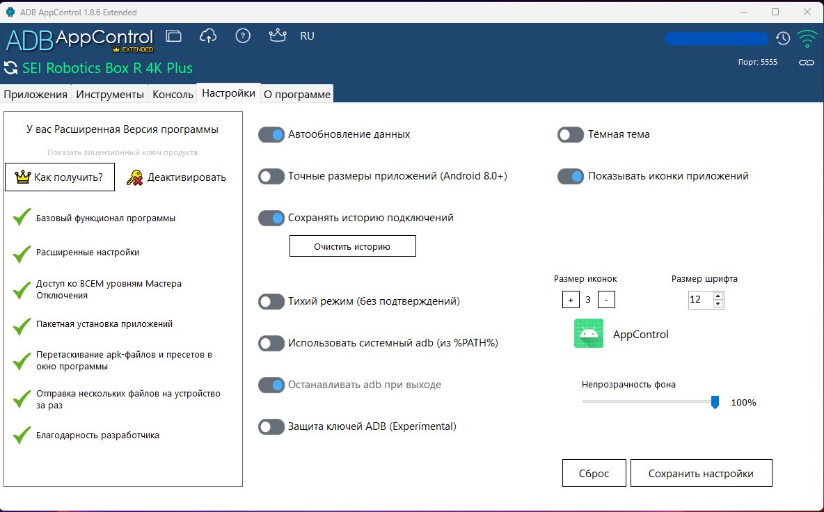Increase icon size with plus button
The image size is (824, 512).
[571, 299]
